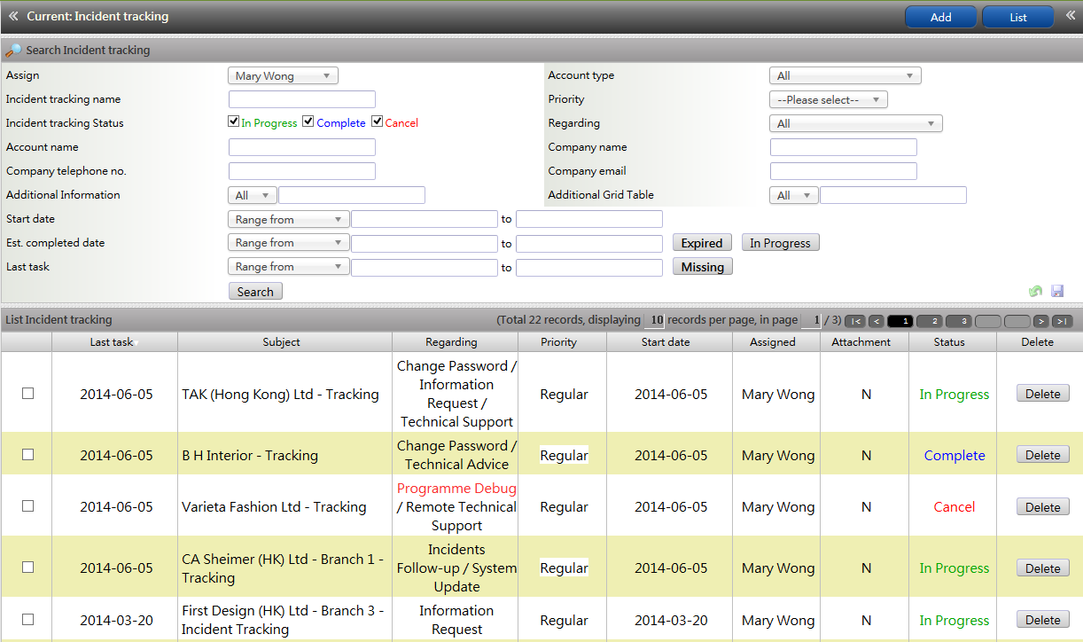Filter by Expired button
The height and width of the screenshot is (642, 1083).
(x=703, y=243)
